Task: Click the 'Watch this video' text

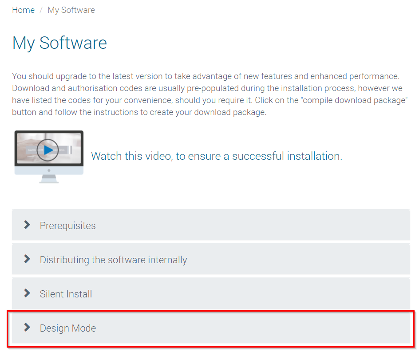Action: point(216,156)
